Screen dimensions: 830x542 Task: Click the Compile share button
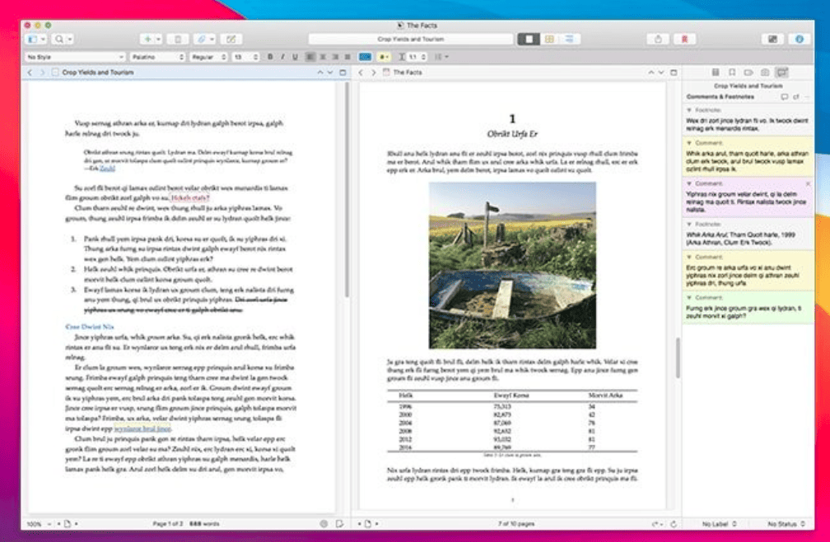tap(658, 39)
